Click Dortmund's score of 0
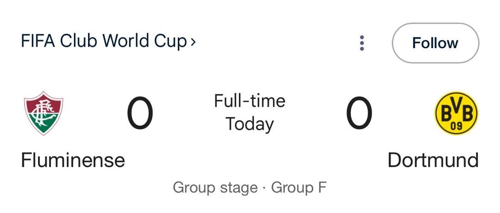 (x=359, y=113)
